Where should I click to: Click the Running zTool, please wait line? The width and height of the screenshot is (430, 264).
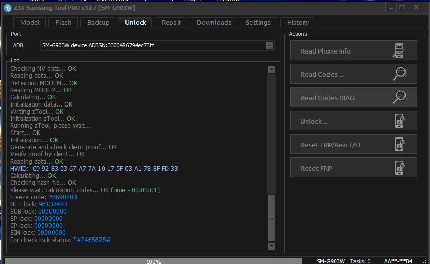50,126
